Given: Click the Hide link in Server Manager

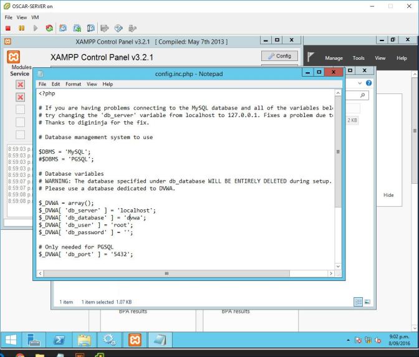Looking at the screenshot, I should pos(388,195).
